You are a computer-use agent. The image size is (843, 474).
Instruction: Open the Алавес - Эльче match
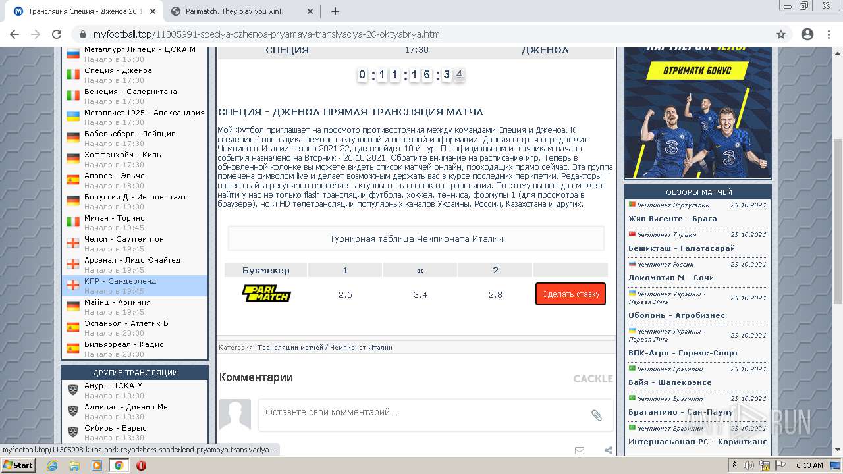point(115,176)
